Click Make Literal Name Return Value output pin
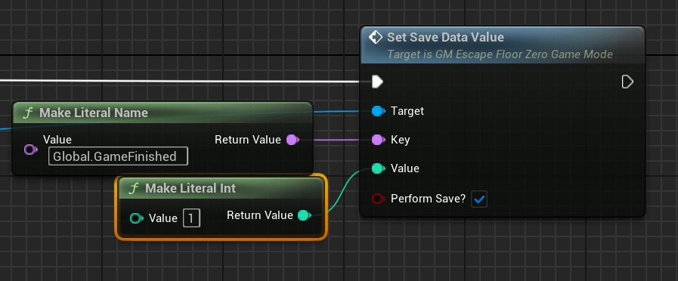The image size is (678, 281). (x=293, y=140)
